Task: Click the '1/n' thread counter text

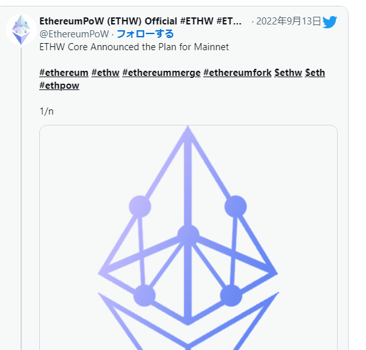Action: tap(47, 111)
